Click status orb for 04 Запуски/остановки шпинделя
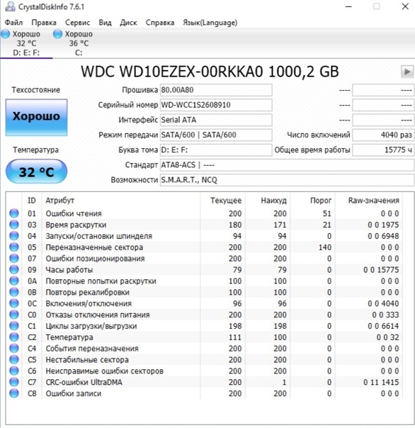The width and height of the screenshot is (415, 428). pyautogui.click(x=14, y=235)
